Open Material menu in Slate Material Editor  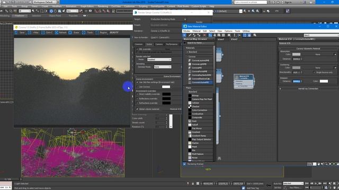point(197,31)
